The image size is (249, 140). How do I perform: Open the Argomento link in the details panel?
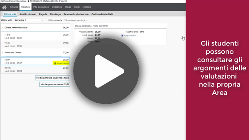coord(130,35)
